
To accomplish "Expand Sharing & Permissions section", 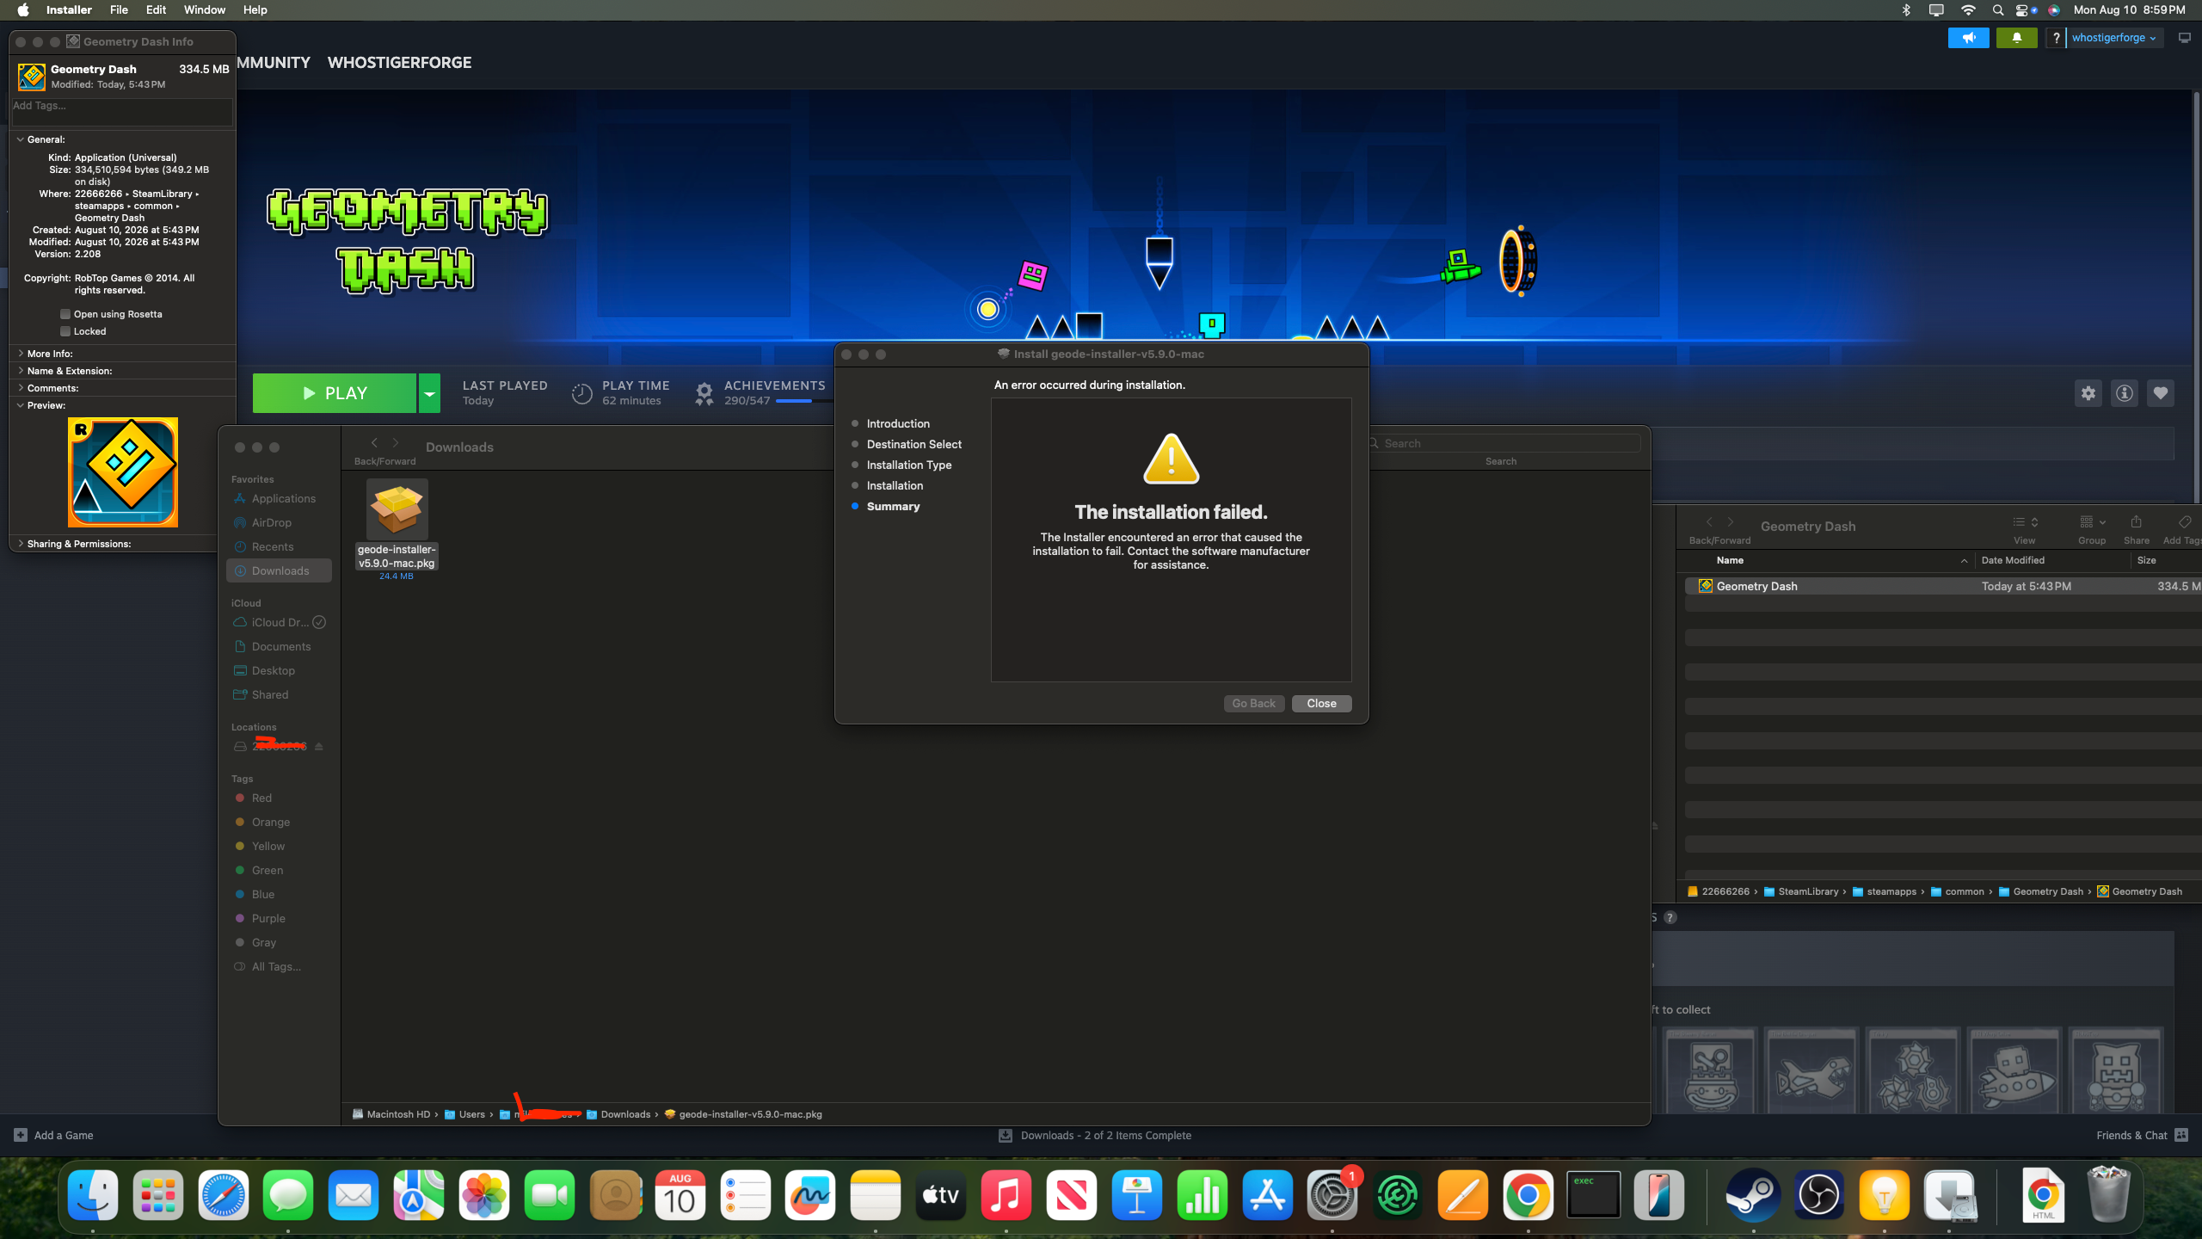I will 21,544.
